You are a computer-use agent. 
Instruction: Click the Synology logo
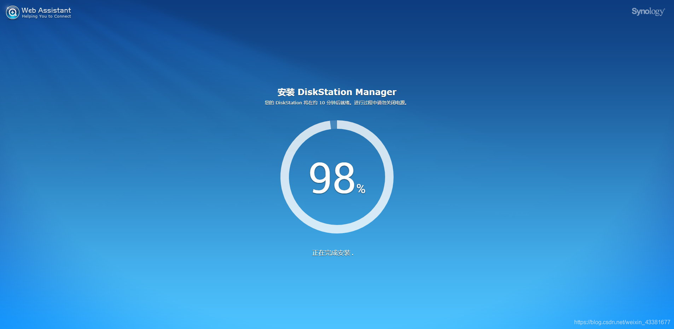(x=648, y=12)
